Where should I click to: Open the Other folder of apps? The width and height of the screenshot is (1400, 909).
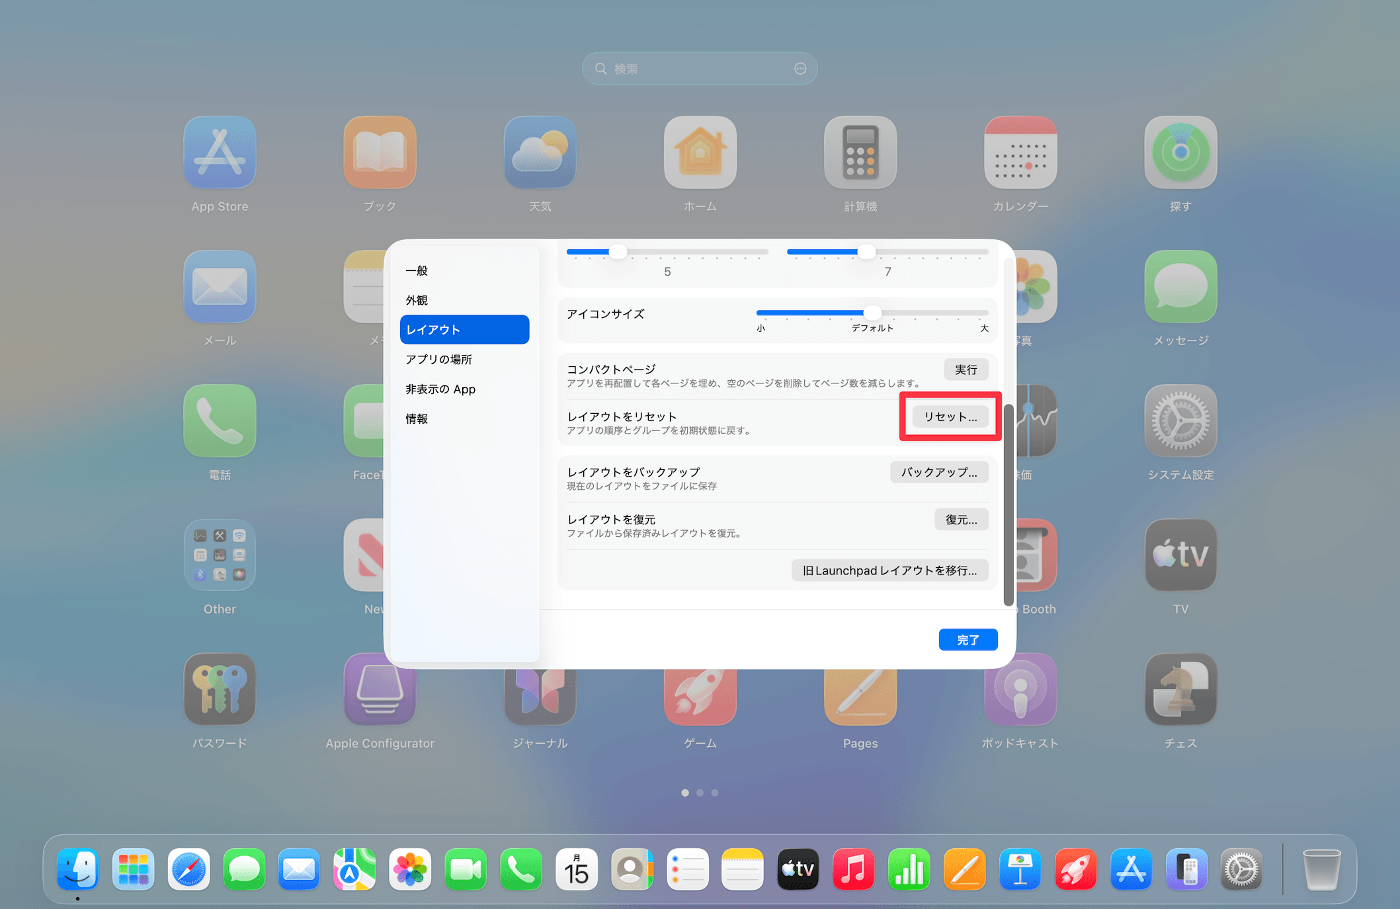point(220,555)
